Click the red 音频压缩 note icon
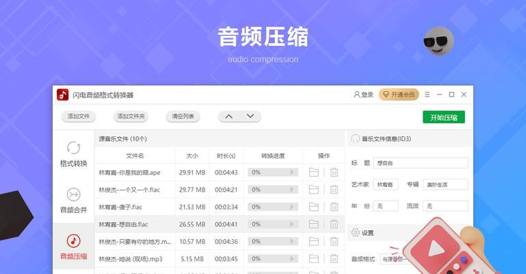Image resolution: width=526 pixels, height=274 pixels. coord(73,240)
